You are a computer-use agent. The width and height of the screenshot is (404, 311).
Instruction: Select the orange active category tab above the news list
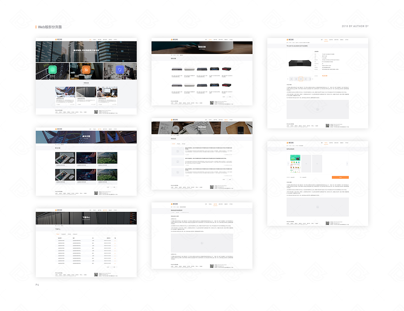(x=173, y=144)
